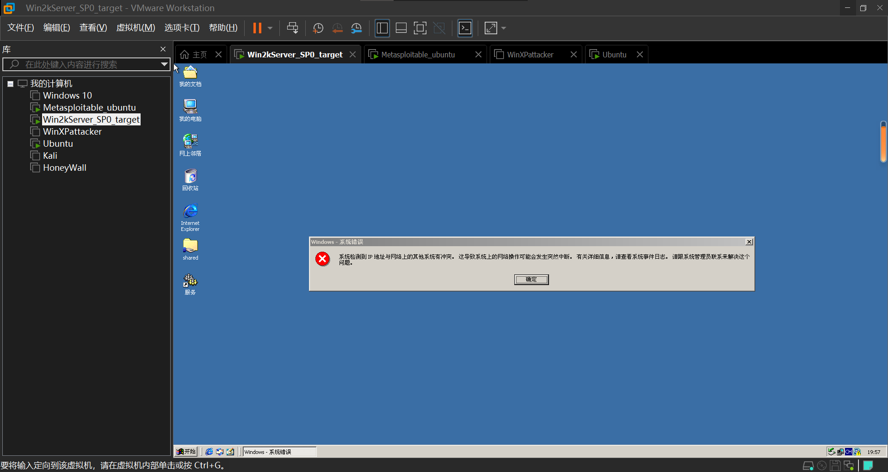Click the stretch guest display icon
This screenshot has width=888, height=472.
point(491,28)
